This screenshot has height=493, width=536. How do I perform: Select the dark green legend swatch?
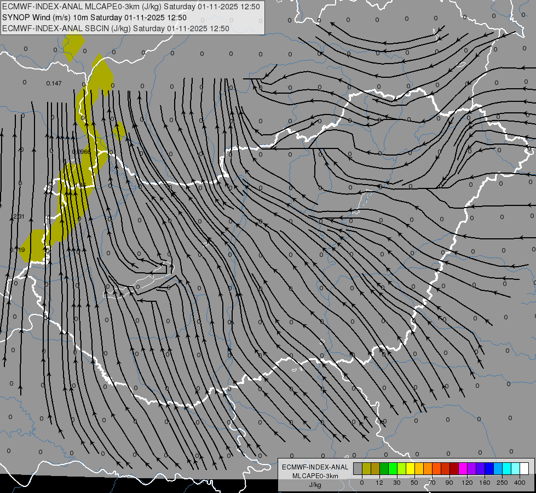coord(384,468)
